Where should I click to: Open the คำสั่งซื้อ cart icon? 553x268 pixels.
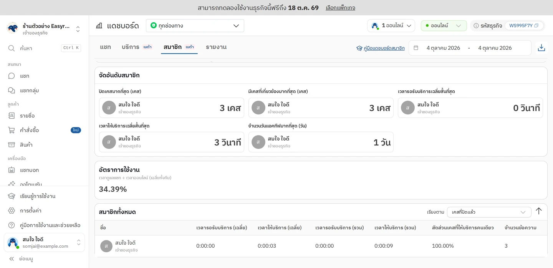pyautogui.click(x=12, y=130)
